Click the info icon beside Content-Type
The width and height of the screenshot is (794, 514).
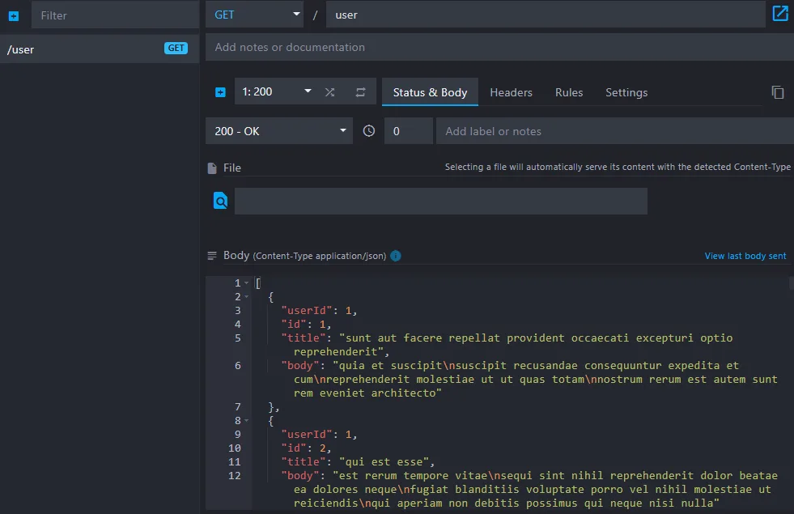click(x=396, y=256)
